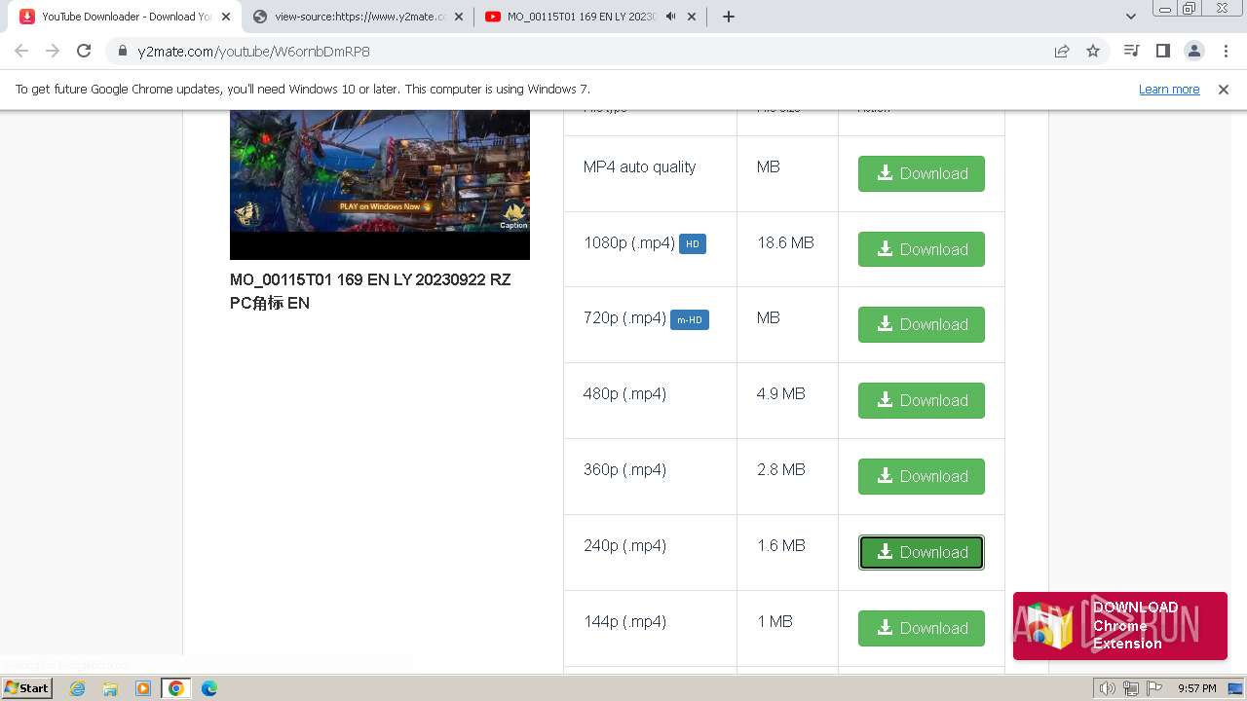Select the MP4 auto quality label
This screenshot has width=1247, height=701.
[x=639, y=166]
